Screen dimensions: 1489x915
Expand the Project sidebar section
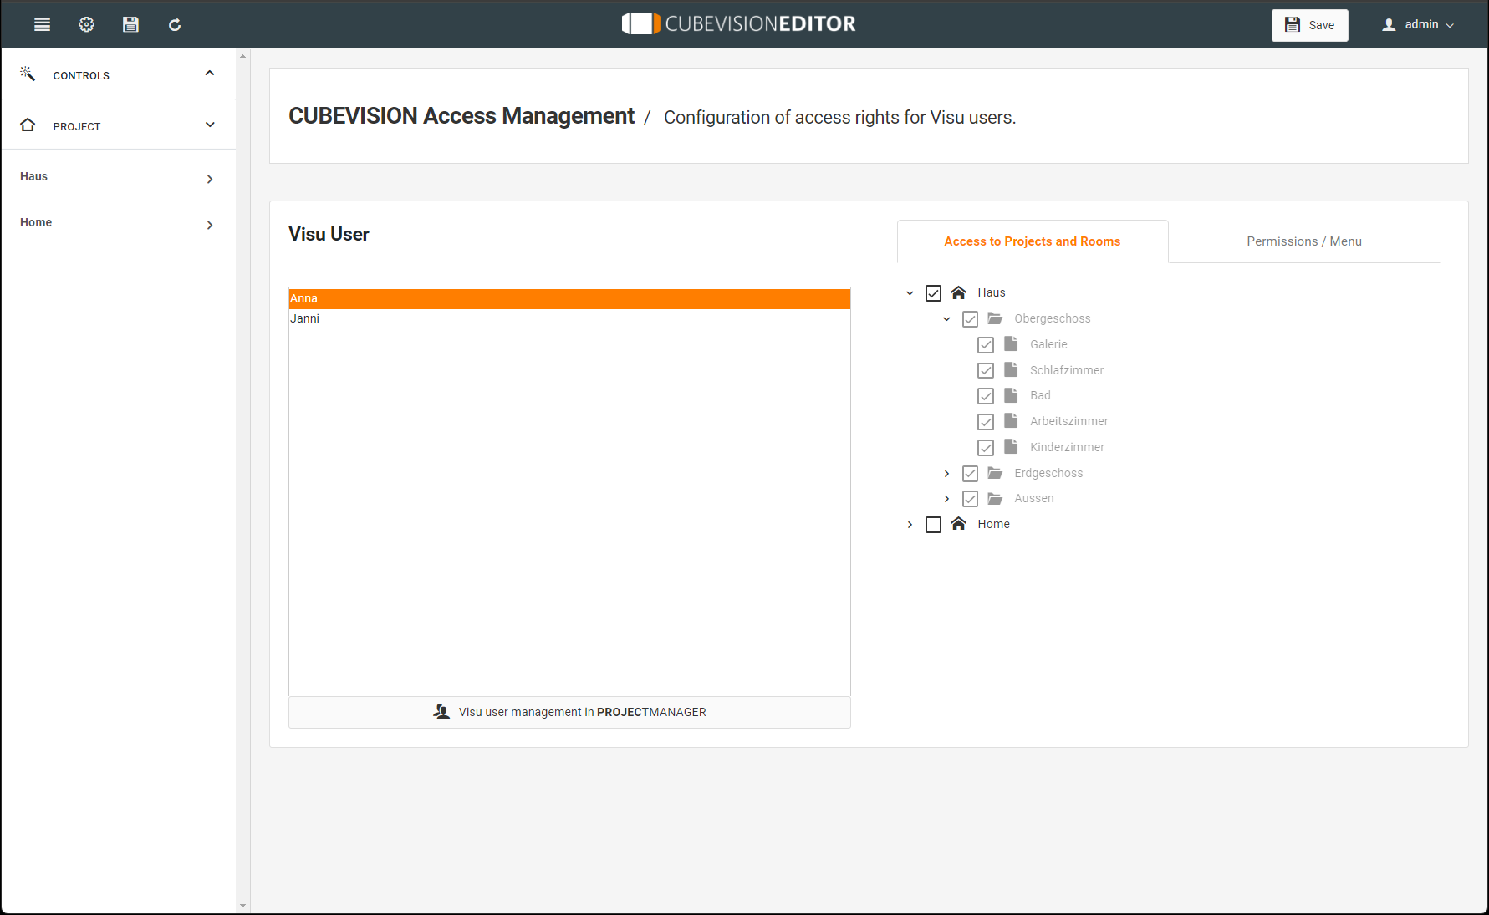[210, 125]
